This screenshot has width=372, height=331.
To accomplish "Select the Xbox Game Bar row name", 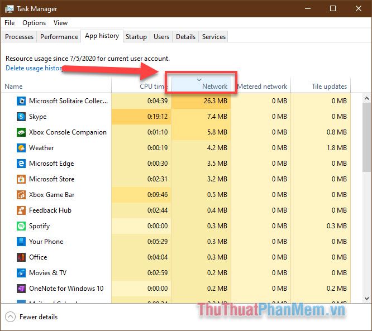I will point(52,195).
